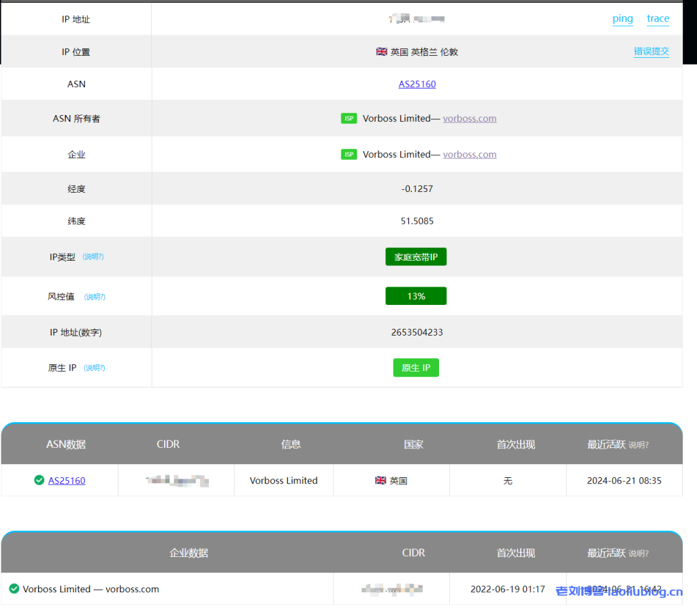Open 说明? next to IP类型
This screenshot has height=612, width=697.
94,257
